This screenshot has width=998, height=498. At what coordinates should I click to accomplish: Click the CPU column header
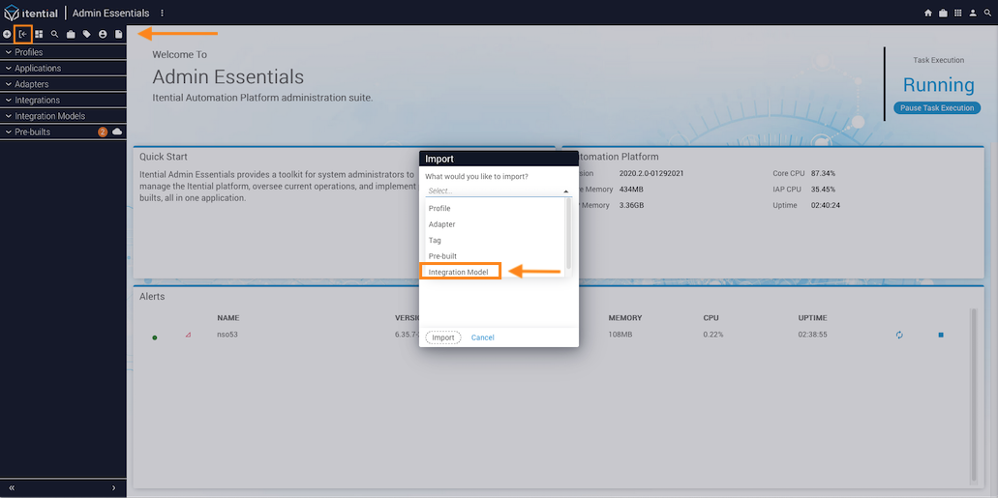pyautogui.click(x=711, y=317)
